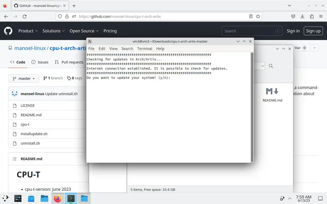Click the Pricing link
The image size is (327, 204).
[x=110, y=31]
